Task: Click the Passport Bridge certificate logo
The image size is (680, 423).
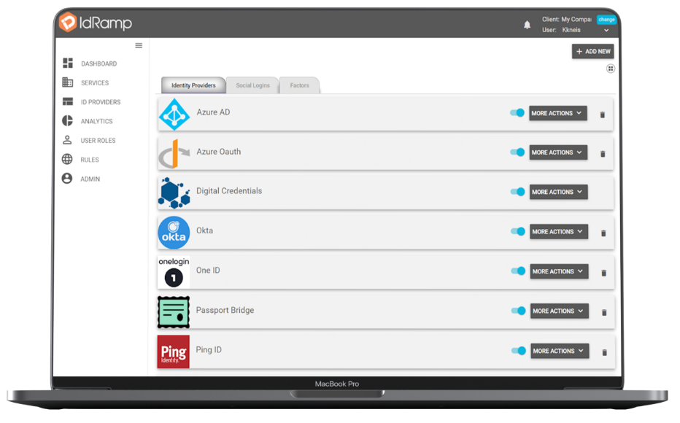Action: [x=174, y=312]
